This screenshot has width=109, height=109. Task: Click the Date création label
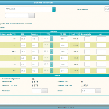coord(83,9)
